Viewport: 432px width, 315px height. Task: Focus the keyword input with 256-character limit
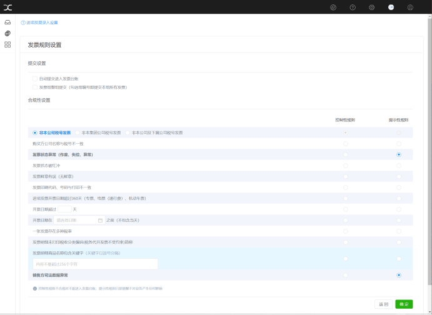click(x=95, y=264)
